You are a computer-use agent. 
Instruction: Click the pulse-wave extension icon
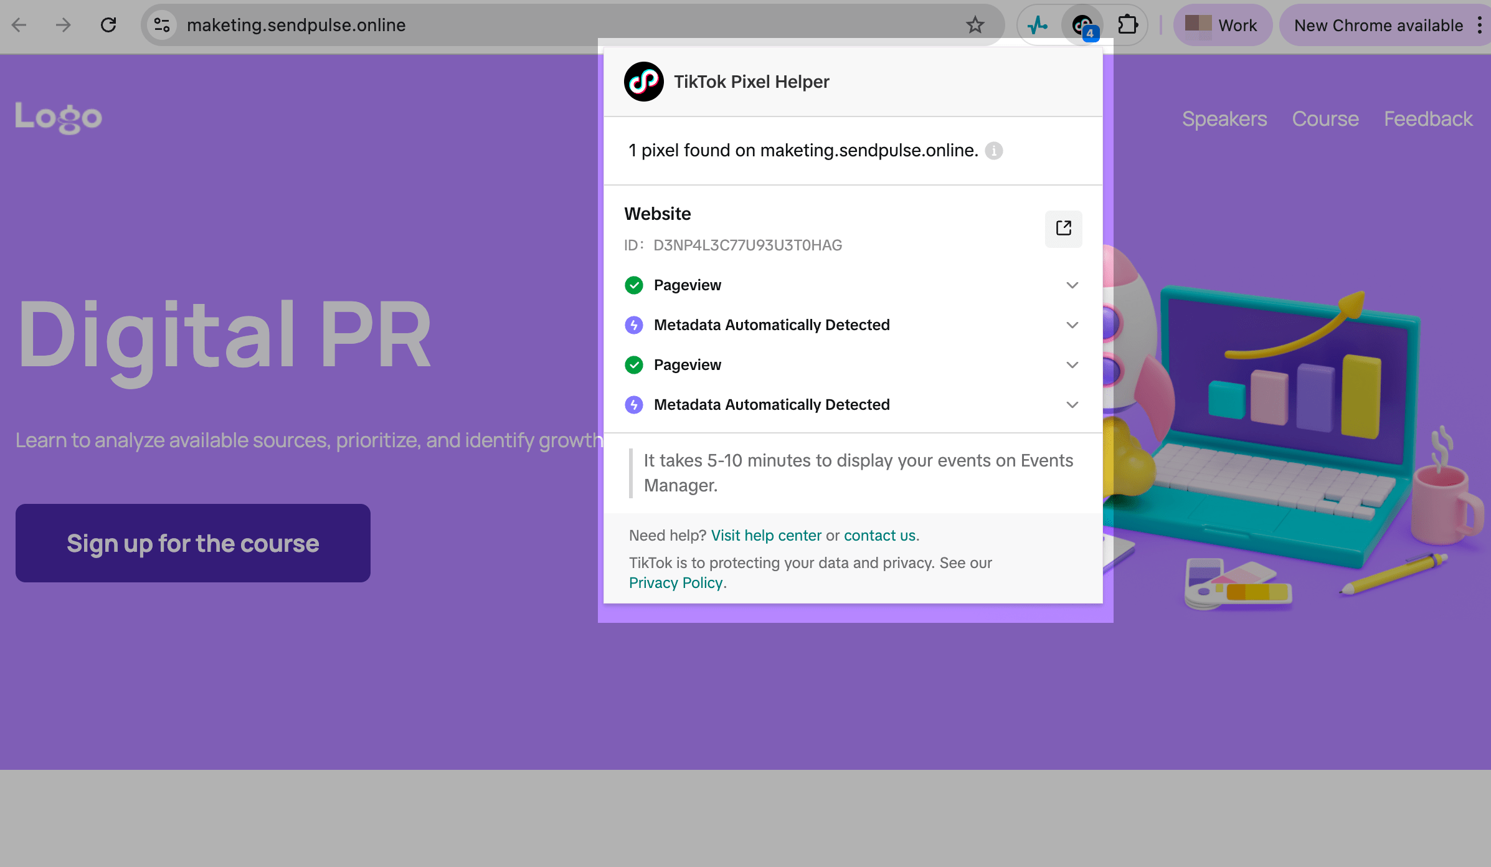[1038, 25]
